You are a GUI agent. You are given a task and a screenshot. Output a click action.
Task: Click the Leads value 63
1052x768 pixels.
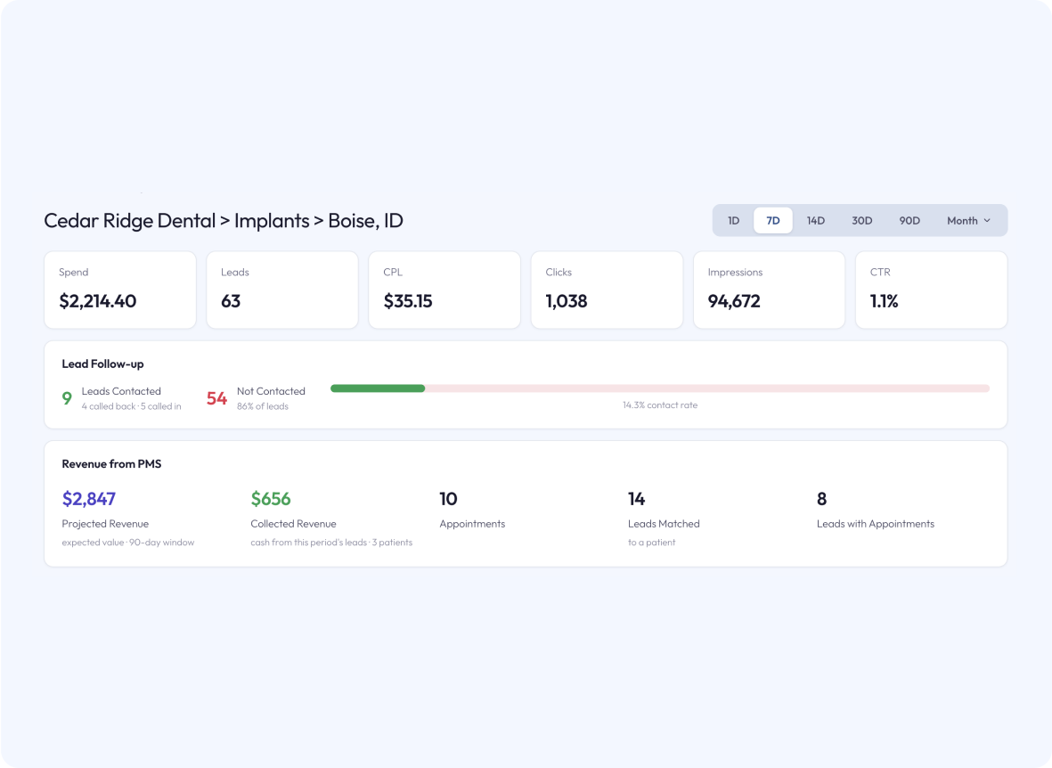pyautogui.click(x=231, y=301)
